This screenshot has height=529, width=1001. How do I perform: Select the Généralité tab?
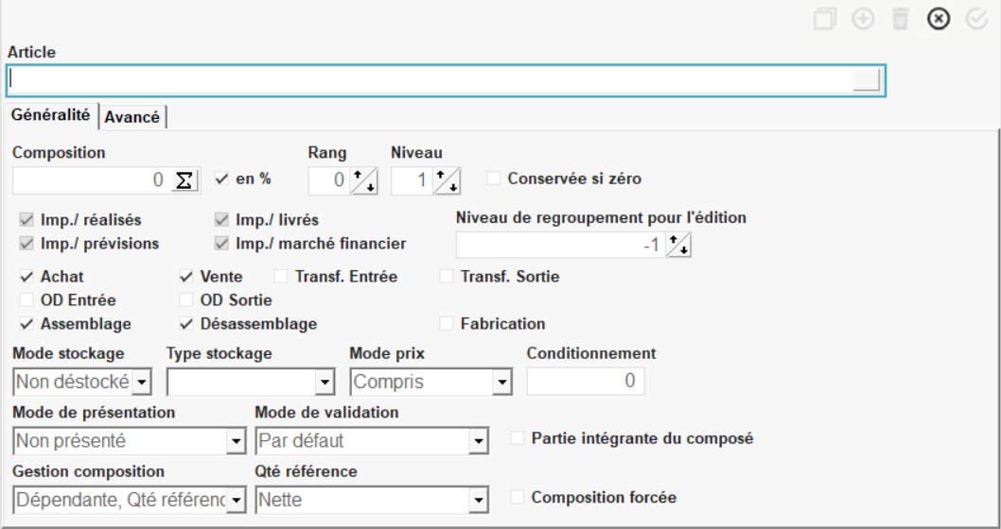pyautogui.click(x=51, y=115)
